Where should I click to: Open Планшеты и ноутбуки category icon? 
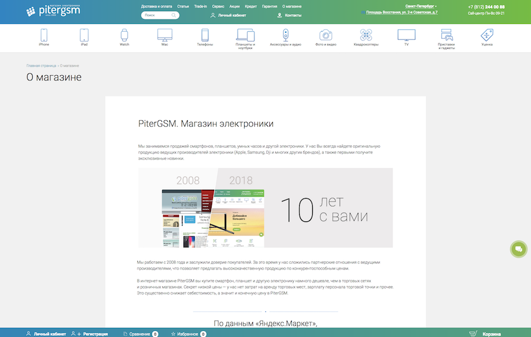pos(245,35)
